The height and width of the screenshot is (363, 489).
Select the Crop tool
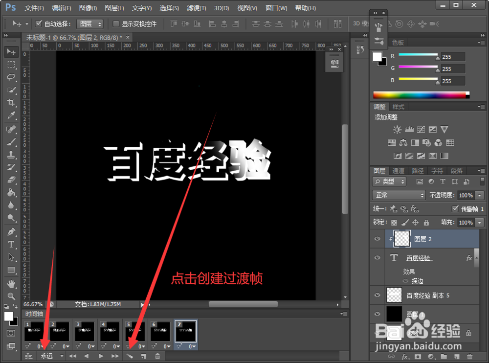[11, 102]
